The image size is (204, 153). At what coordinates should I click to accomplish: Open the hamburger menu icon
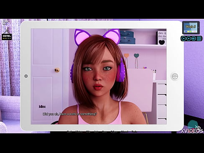(x=199, y=38)
